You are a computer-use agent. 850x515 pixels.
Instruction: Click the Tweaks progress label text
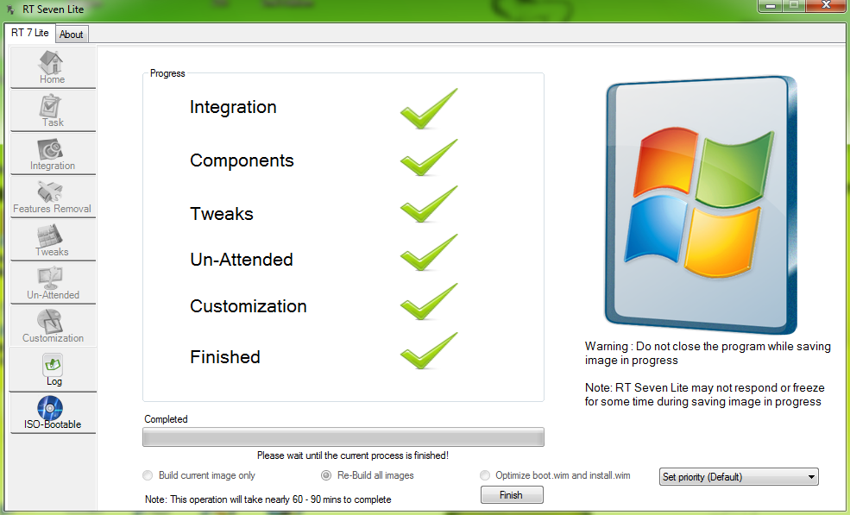[x=222, y=214]
